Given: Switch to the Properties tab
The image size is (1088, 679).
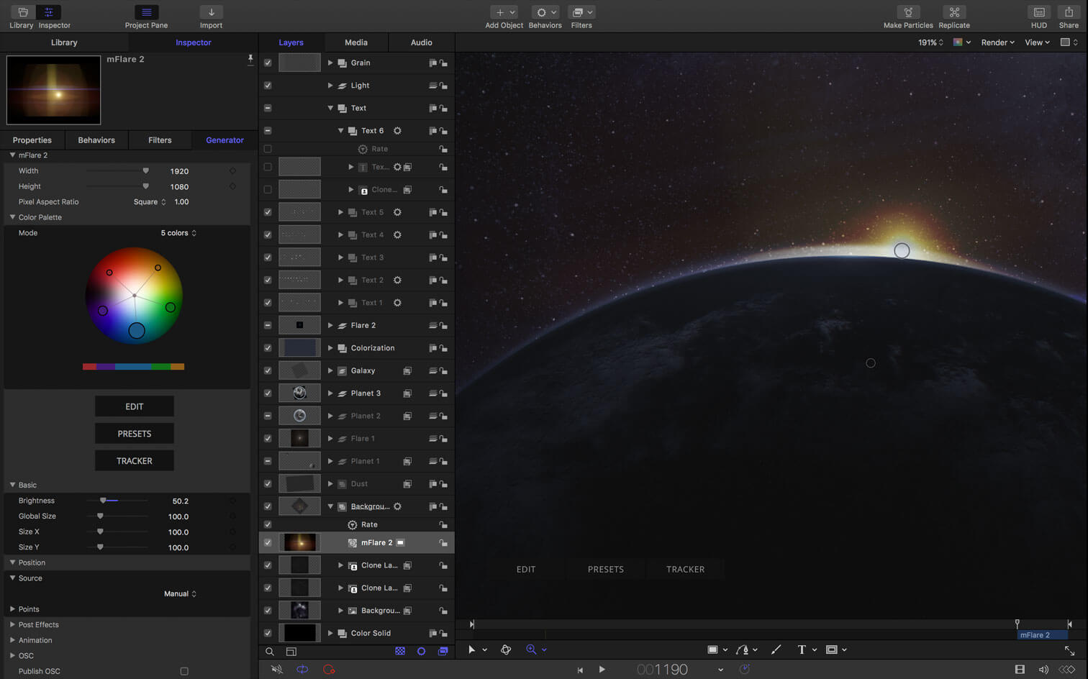Looking at the screenshot, I should pos(32,140).
